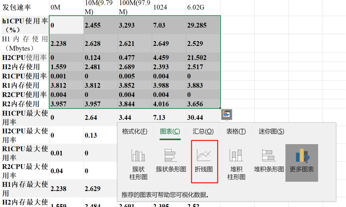Screen dimensions: 346x207
Task: Select the cell with 4.016
Action: (169, 104)
